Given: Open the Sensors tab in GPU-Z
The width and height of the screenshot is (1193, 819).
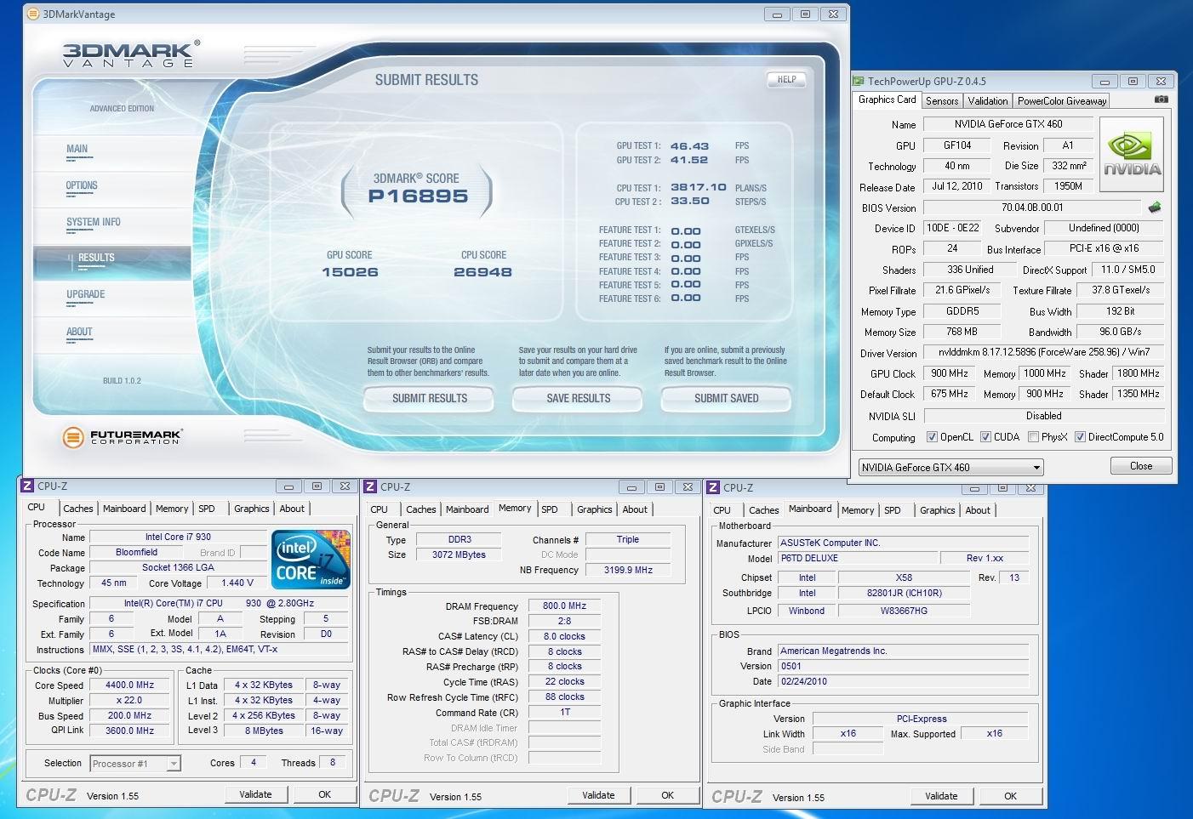Looking at the screenshot, I should click(942, 100).
